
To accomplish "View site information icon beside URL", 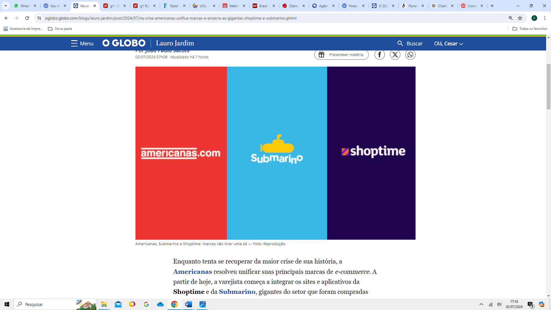I will 39,18.
